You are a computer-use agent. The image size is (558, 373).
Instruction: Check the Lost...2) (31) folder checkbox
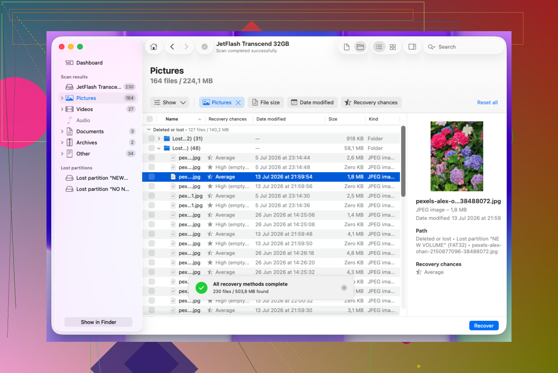pyautogui.click(x=151, y=138)
